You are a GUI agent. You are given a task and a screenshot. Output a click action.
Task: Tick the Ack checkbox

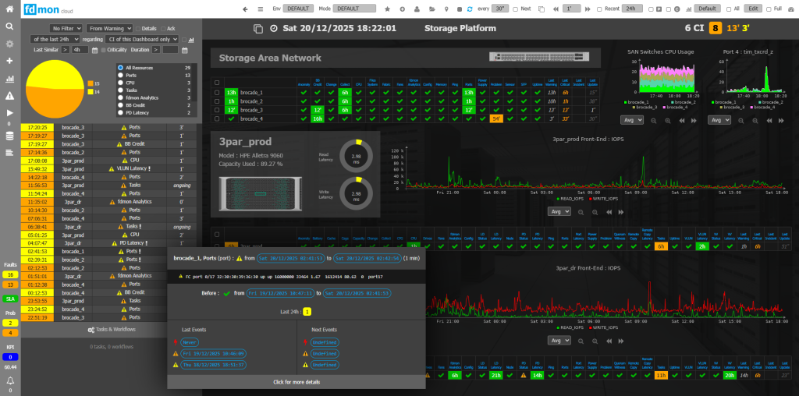tap(162, 28)
